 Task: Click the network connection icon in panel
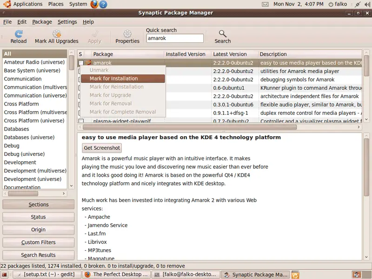click(358, 4)
